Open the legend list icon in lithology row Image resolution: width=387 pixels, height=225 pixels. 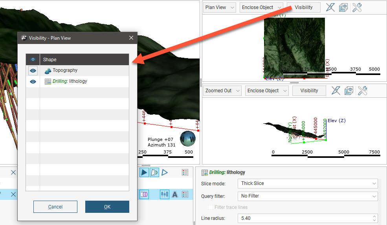click(x=185, y=194)
